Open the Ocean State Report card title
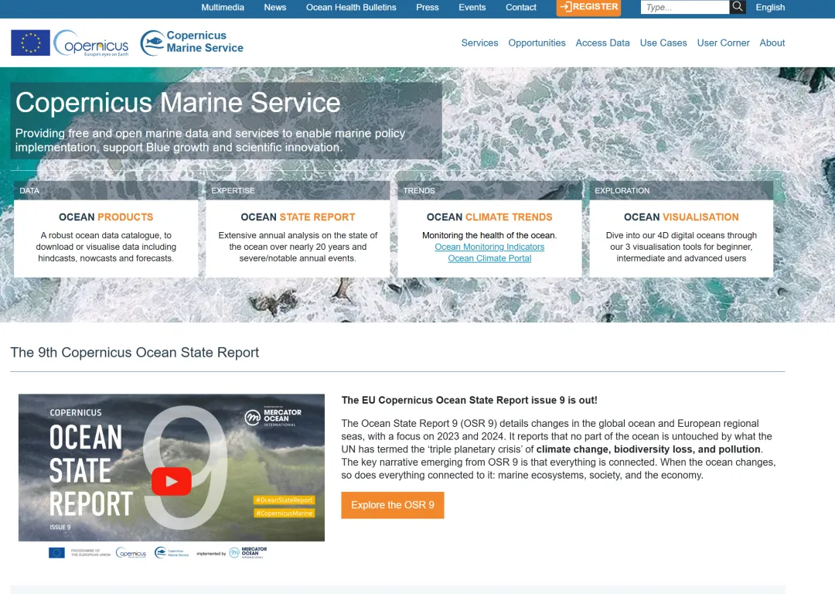This screenshot has width=835, height=594. pos(298,217)
